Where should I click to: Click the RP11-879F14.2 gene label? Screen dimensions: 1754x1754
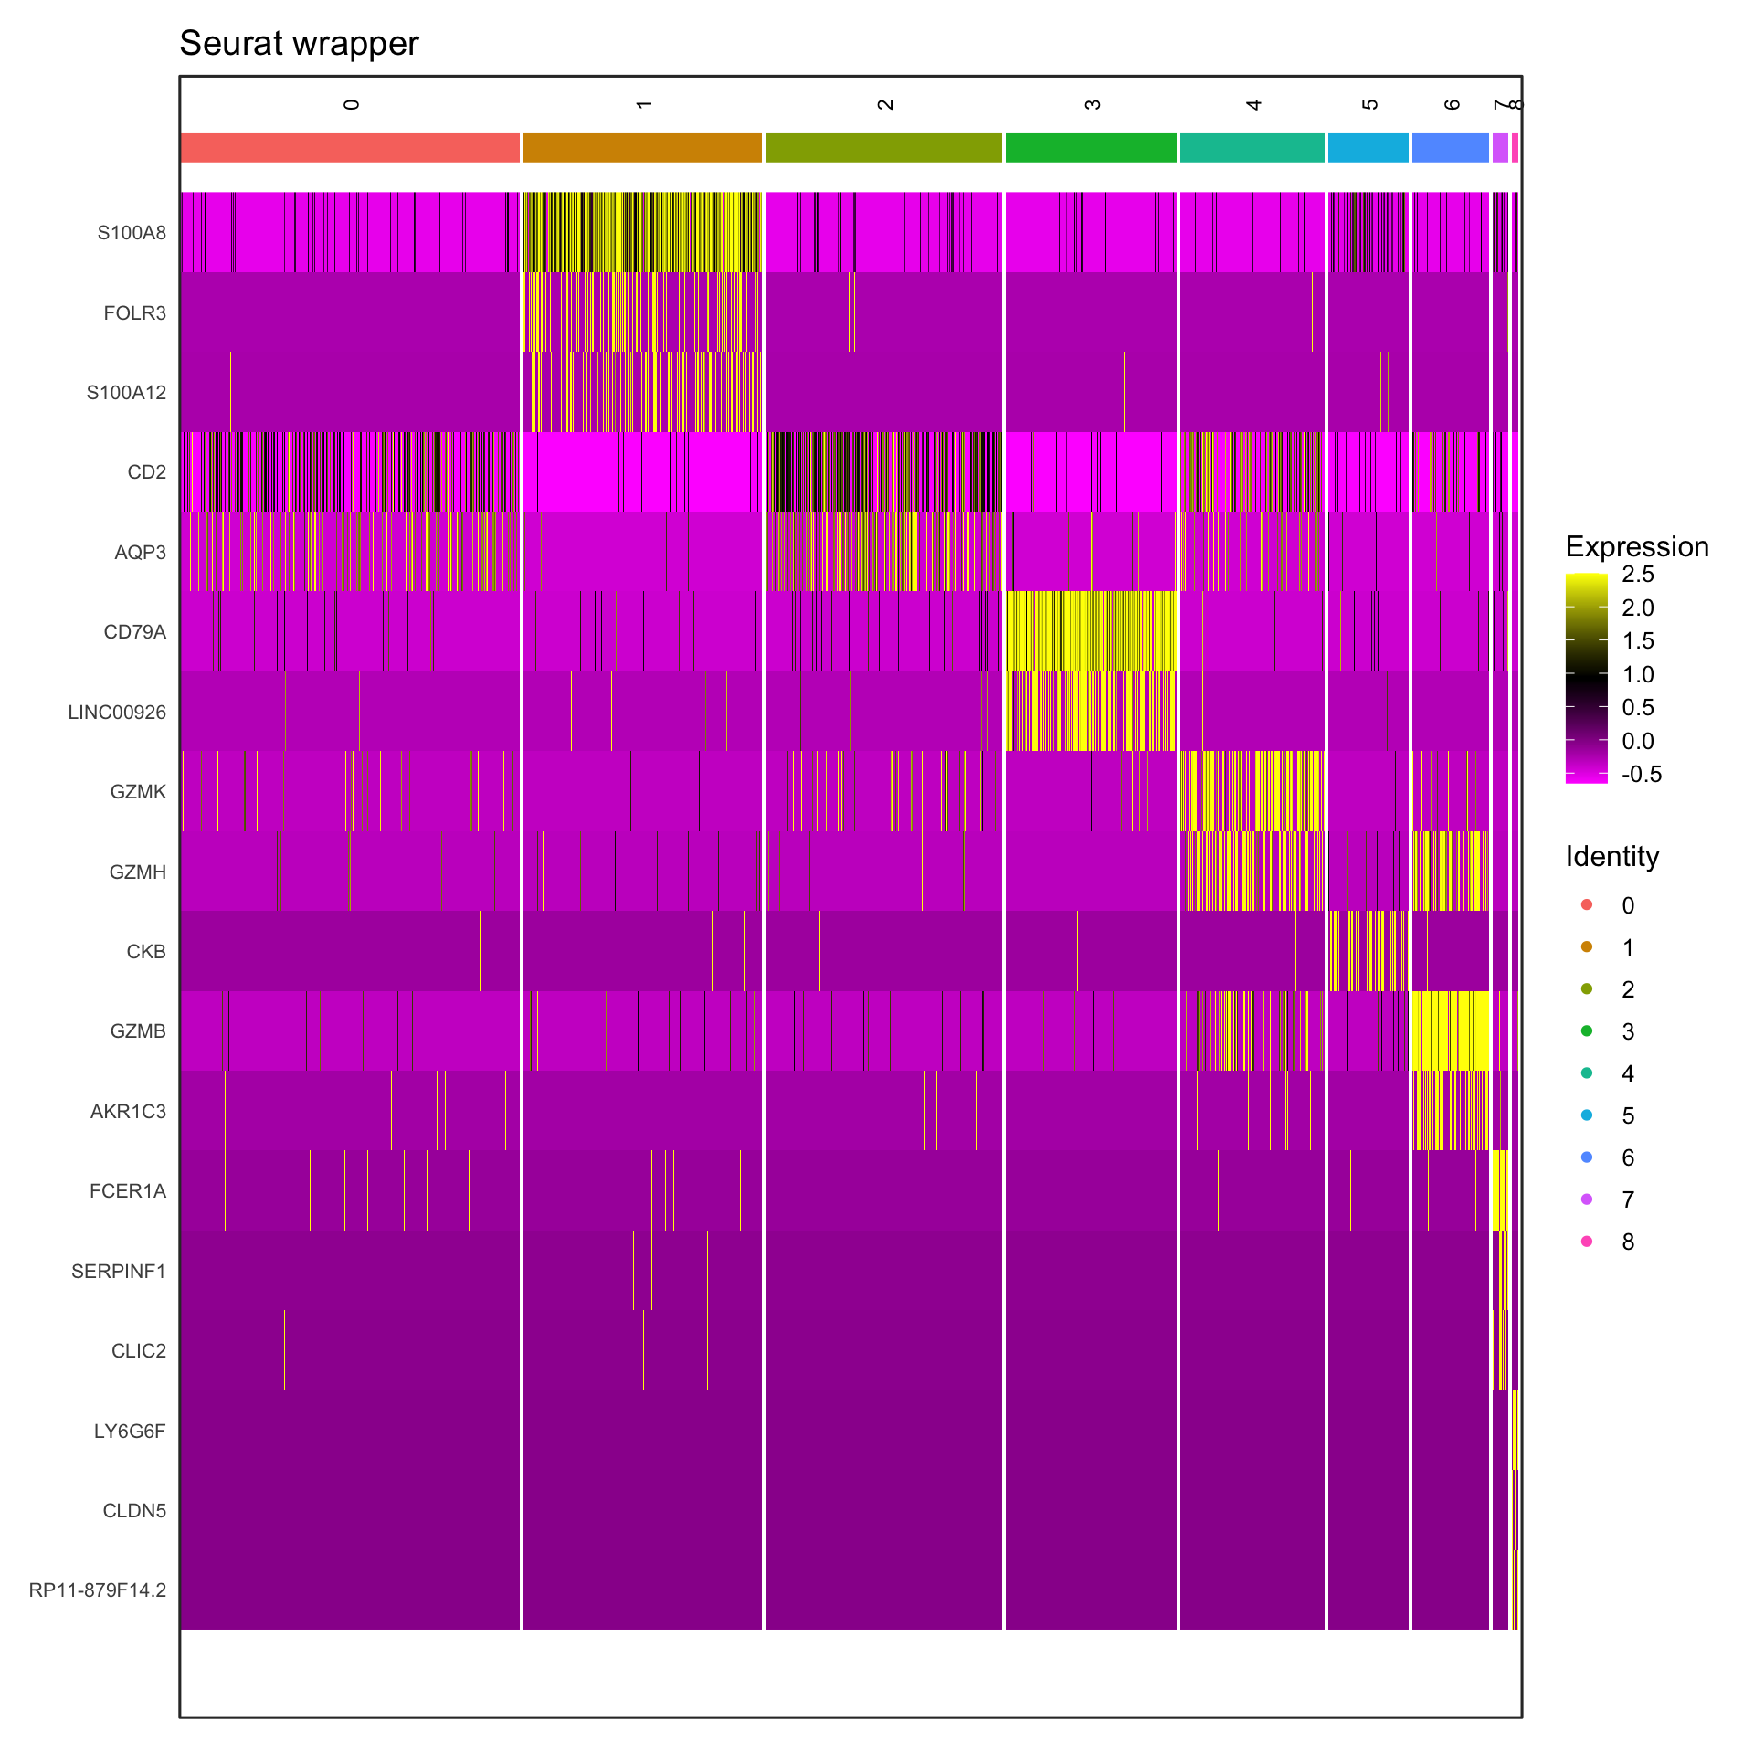point(98,1590)
